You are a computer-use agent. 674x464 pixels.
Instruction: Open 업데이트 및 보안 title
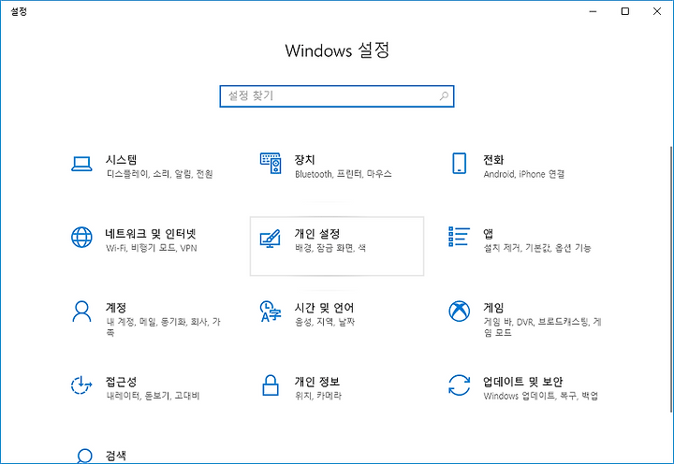point(522,382)
